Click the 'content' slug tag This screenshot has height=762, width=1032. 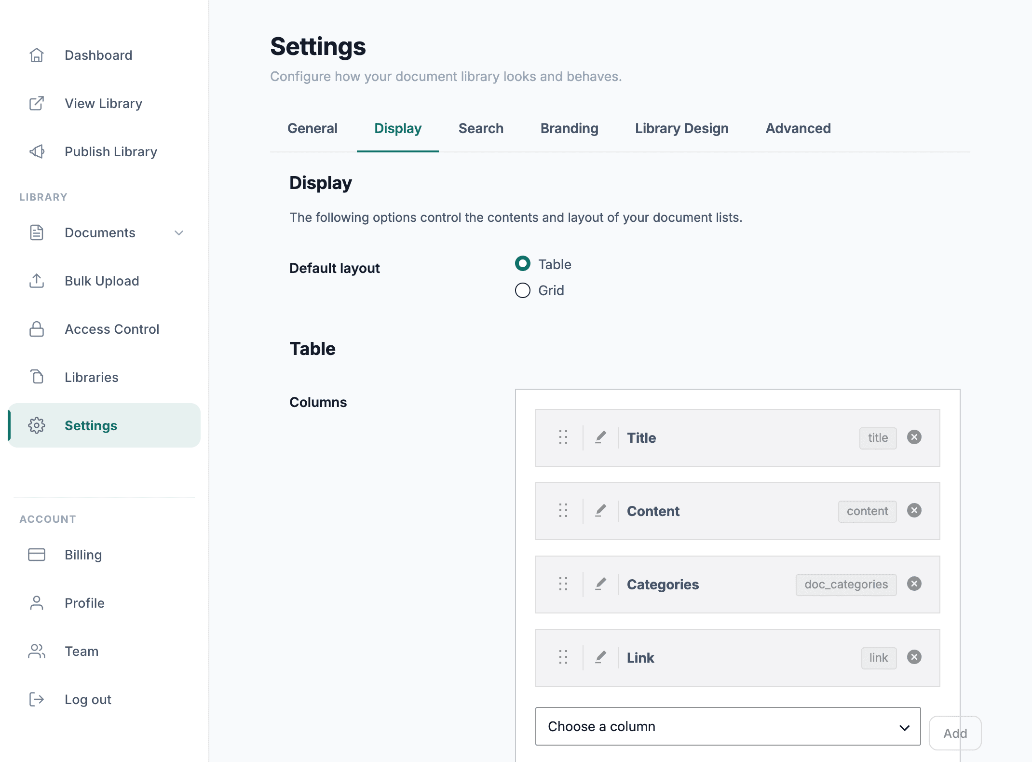click(x=867, y=511)
